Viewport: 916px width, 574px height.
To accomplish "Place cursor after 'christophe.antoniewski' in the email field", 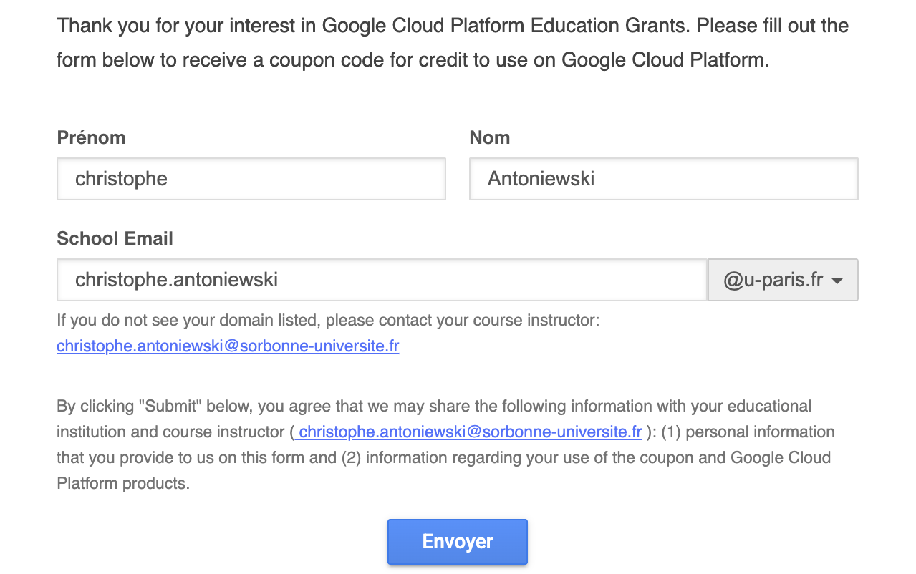I will 280,280.
